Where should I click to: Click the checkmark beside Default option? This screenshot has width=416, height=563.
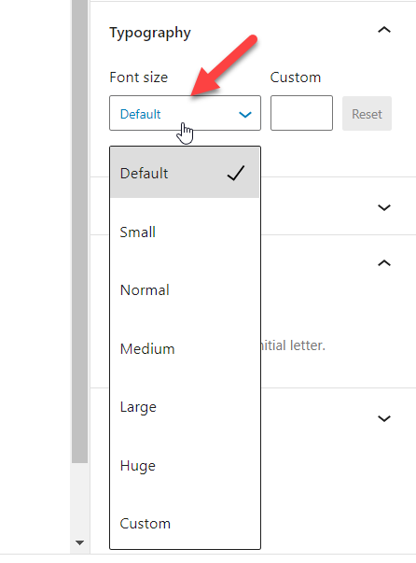236,173
